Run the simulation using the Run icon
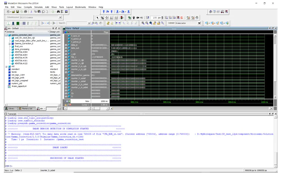The width and height of the screenshot is (284, 176). pos(166,17)
